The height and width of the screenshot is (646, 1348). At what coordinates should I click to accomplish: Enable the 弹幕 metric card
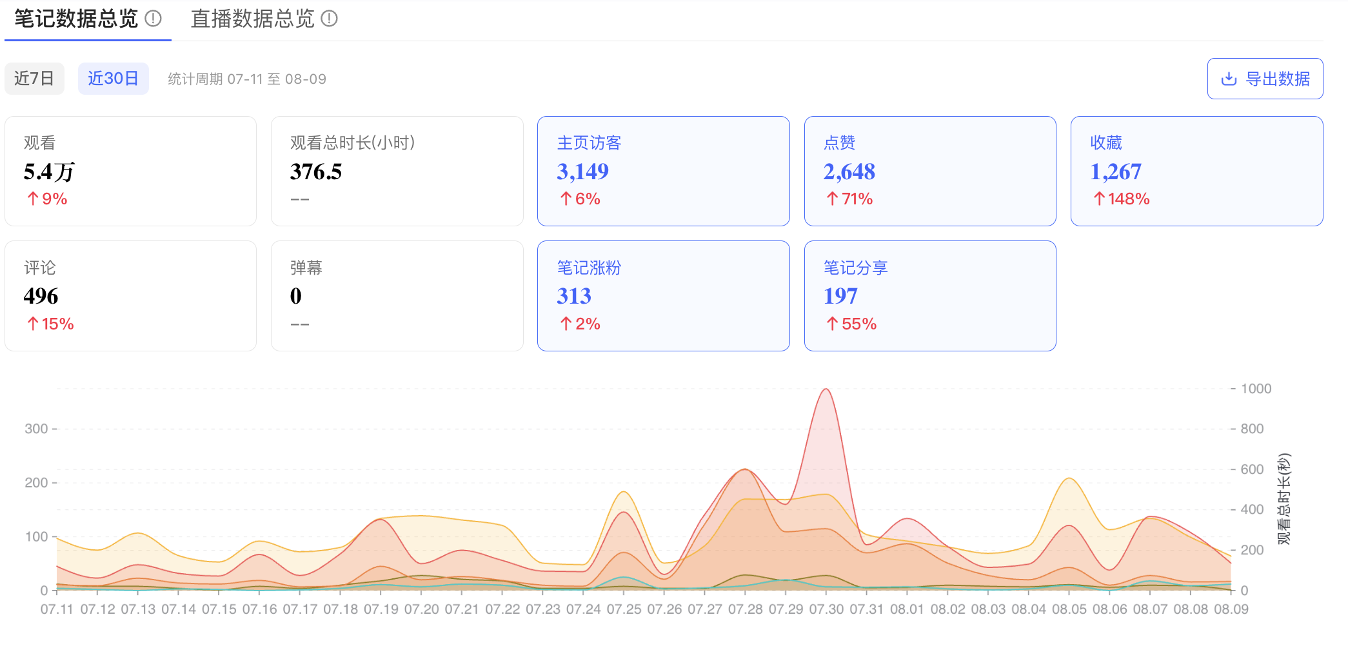(x=397, y=296)
